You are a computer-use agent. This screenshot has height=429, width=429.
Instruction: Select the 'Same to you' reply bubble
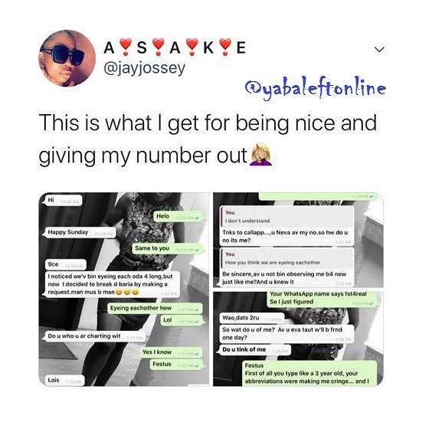click(x=168, y=249)
